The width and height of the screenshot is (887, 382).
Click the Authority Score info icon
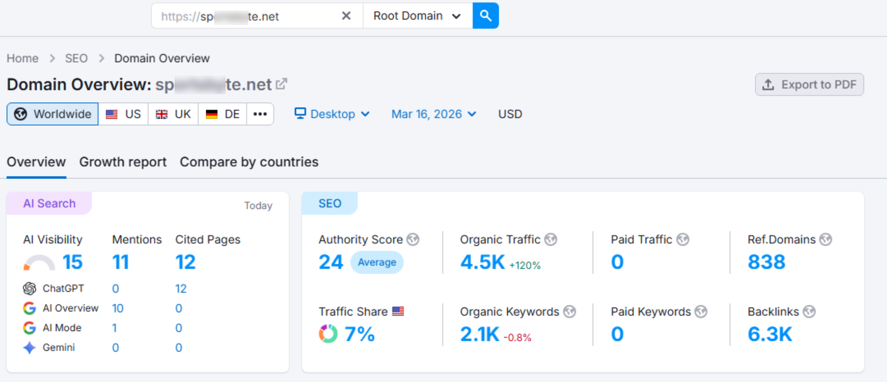(x=413, y=239)
